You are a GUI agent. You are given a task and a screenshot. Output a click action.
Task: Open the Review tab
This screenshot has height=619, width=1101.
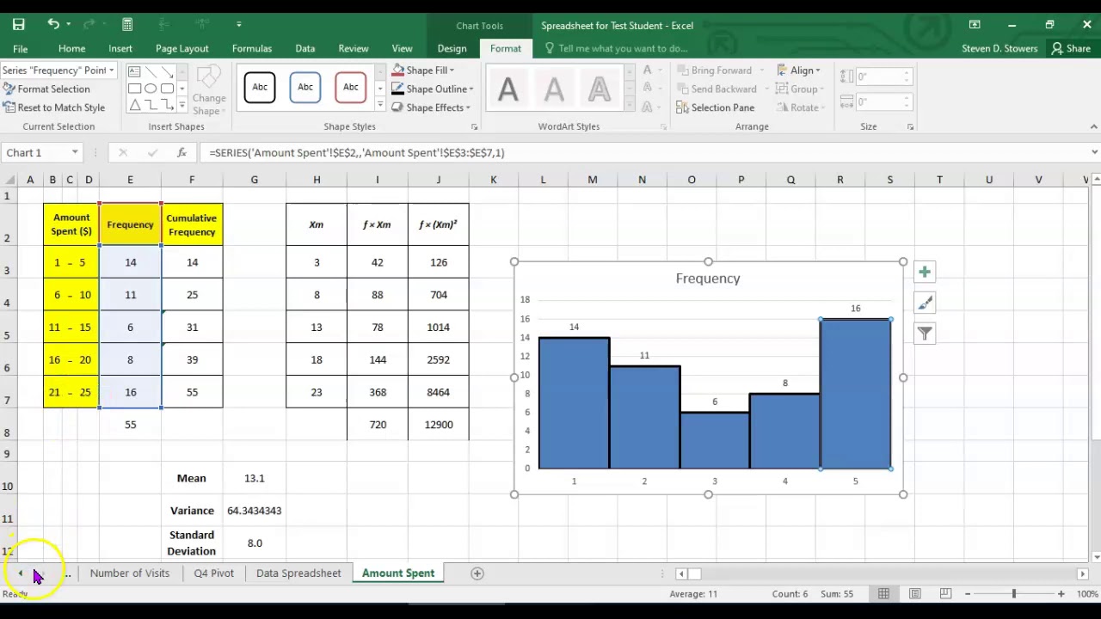point(354,48)
